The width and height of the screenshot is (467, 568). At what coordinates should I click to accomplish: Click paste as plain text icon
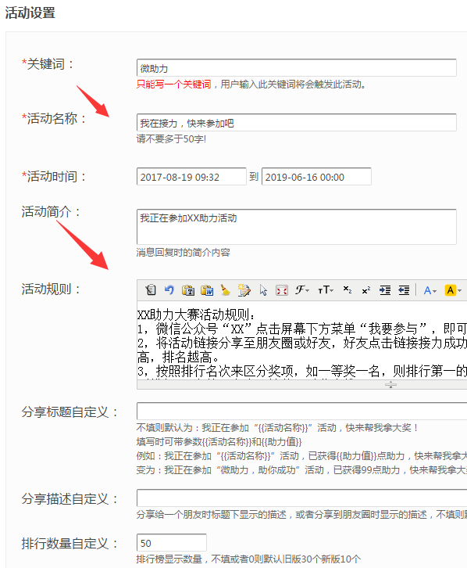tap(188, 290)
